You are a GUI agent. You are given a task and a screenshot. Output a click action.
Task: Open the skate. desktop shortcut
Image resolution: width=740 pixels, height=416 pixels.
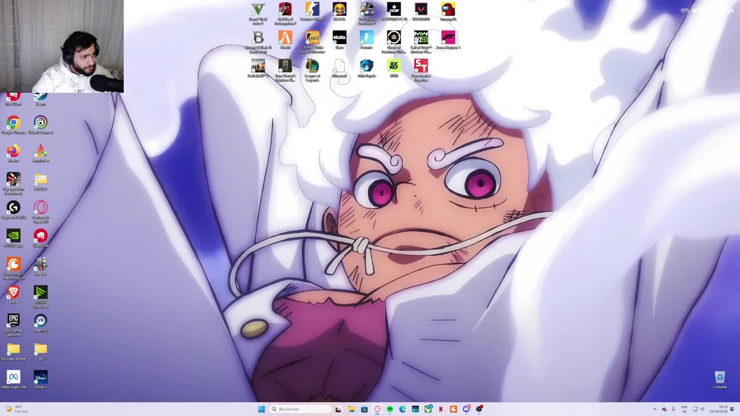point(339,40)
